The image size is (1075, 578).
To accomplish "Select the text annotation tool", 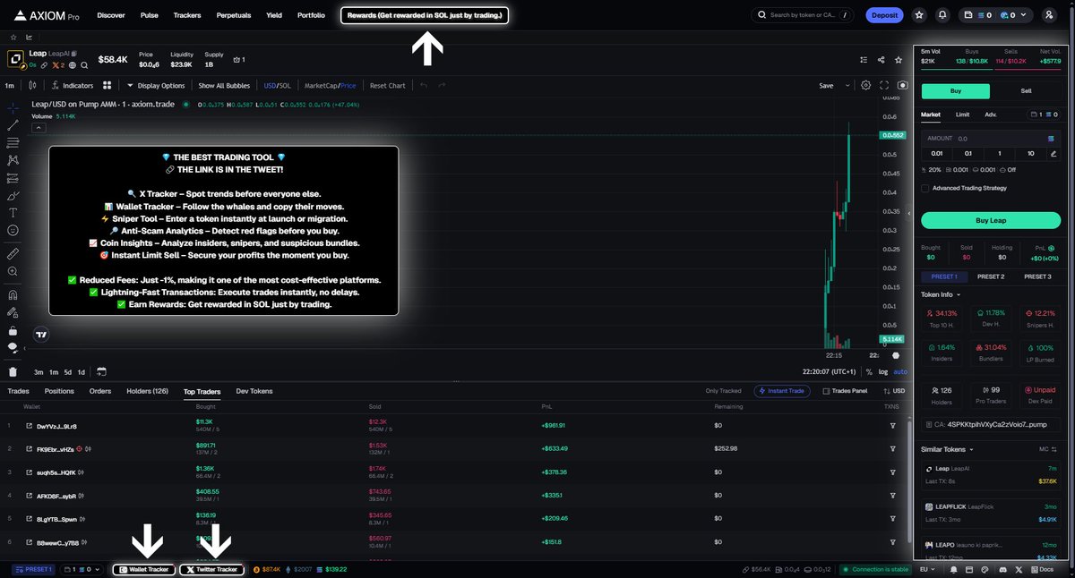I will pyautogui.click(x=13, y=213).
